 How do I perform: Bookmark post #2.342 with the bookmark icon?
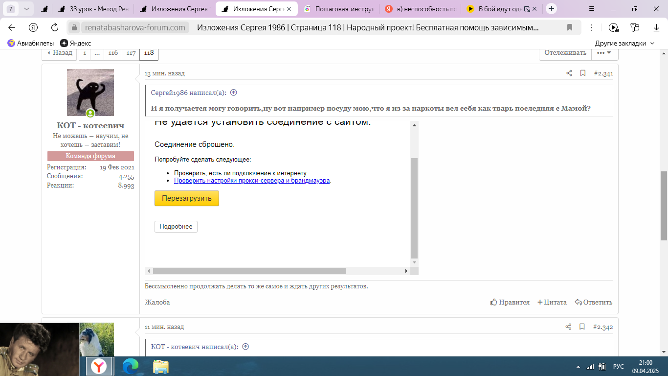point(582,327)
